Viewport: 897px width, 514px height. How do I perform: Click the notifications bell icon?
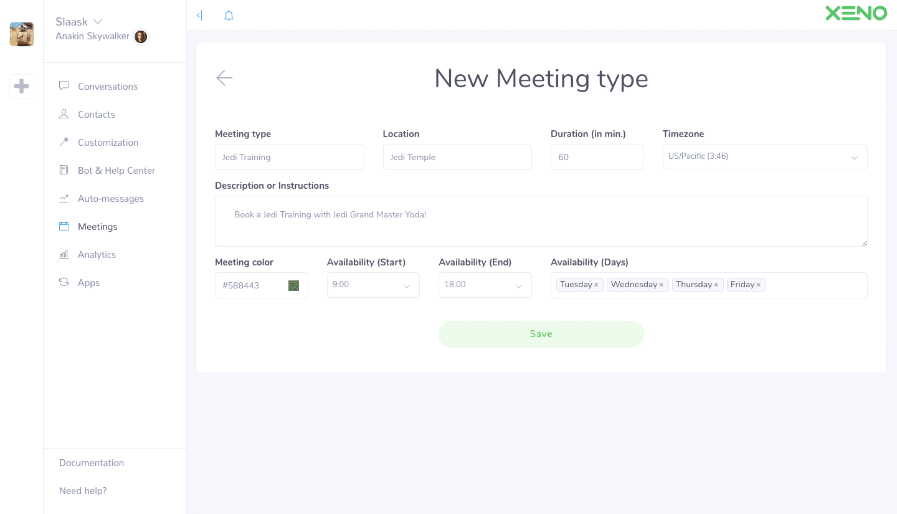click(x=229, y=15)
